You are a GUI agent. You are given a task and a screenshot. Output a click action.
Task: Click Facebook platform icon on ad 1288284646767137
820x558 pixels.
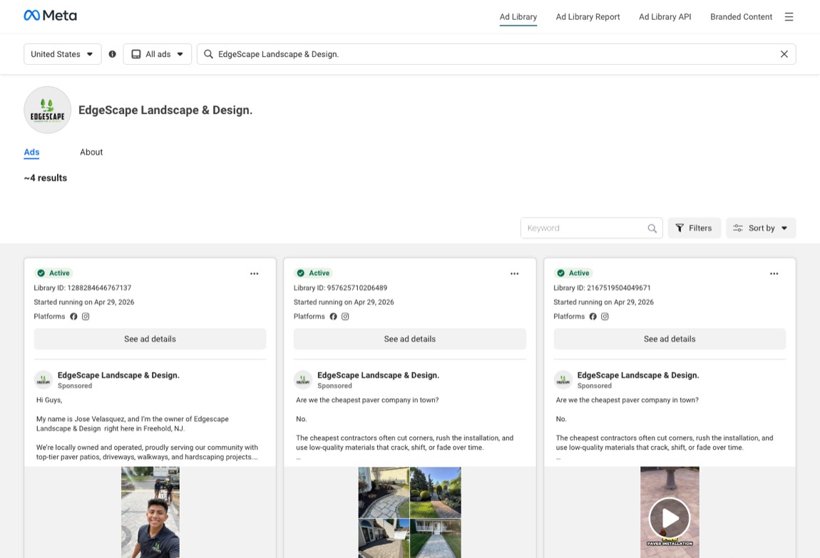[x=73, y=316]
